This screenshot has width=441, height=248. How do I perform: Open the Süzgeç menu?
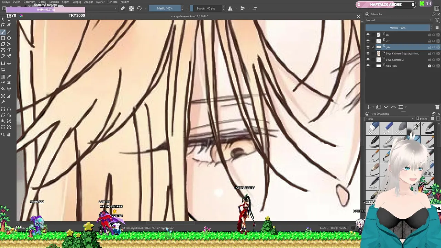pos(76,2)
